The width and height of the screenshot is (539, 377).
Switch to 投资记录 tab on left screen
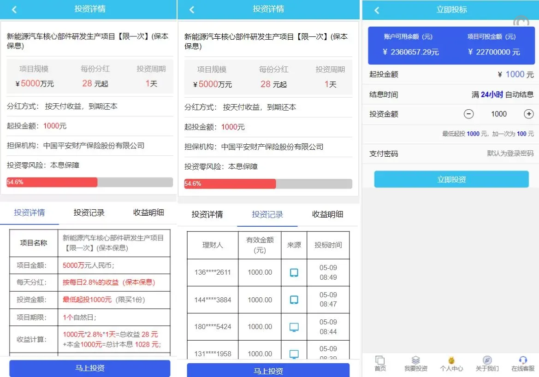[x=89, y=212]
